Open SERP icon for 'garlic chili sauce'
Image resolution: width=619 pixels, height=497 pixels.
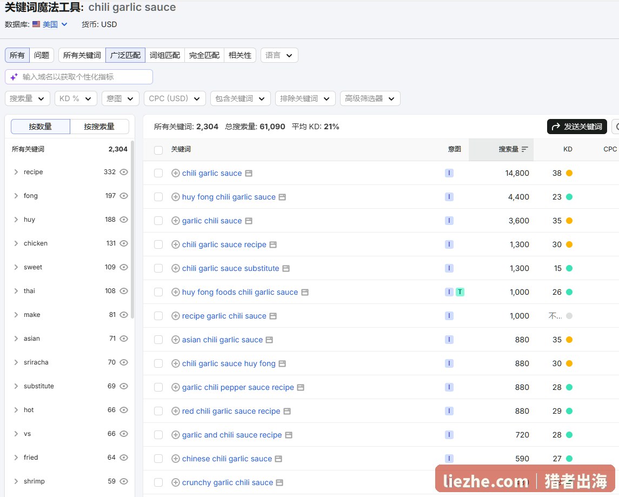click(x=249, y=221)
